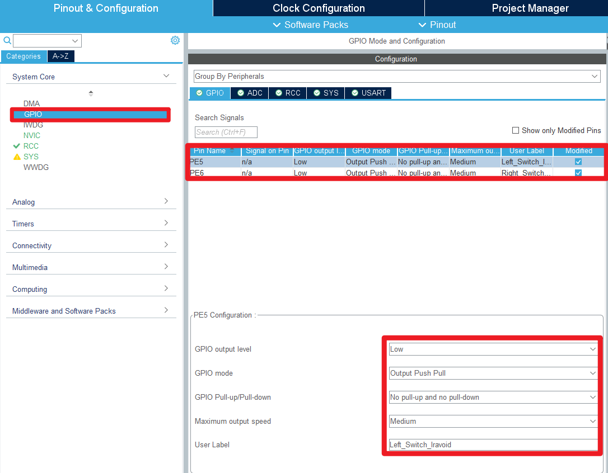Expand the Multimedia category
This screenshot has height=473, width=608.
click(x=91, y=267)
